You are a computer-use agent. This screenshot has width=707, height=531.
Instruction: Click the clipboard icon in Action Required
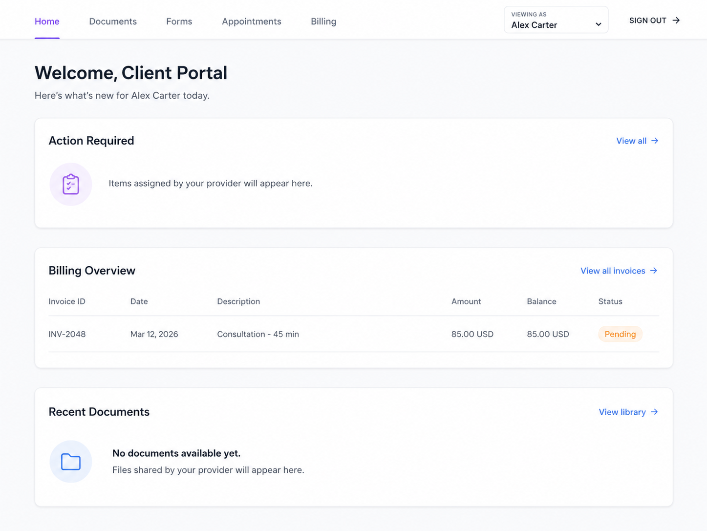(x=71, y=184)
